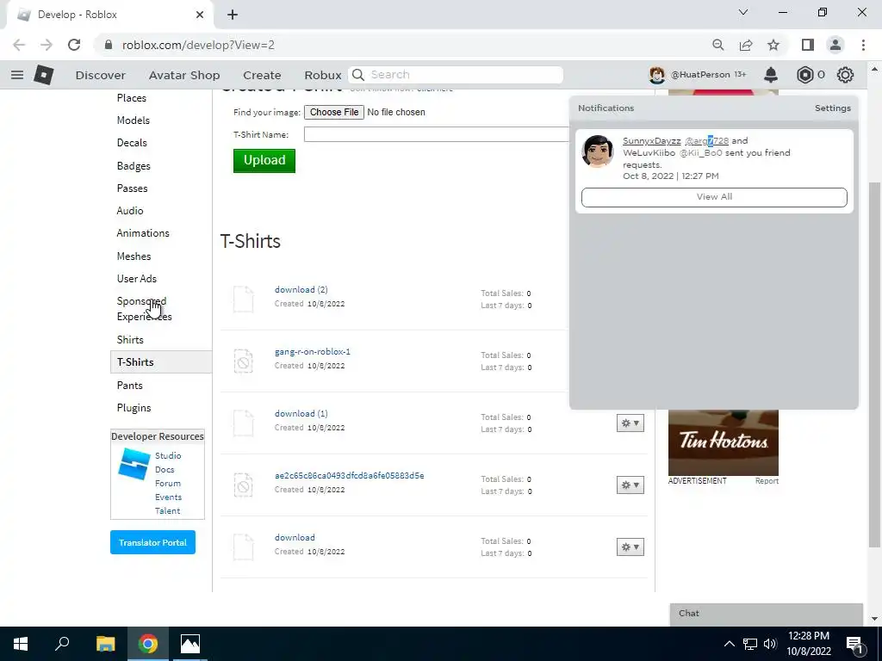Close the Develop - Roblox tab

(200, 15)
